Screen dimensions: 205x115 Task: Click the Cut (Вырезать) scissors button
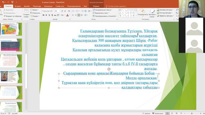pos(8,10)
